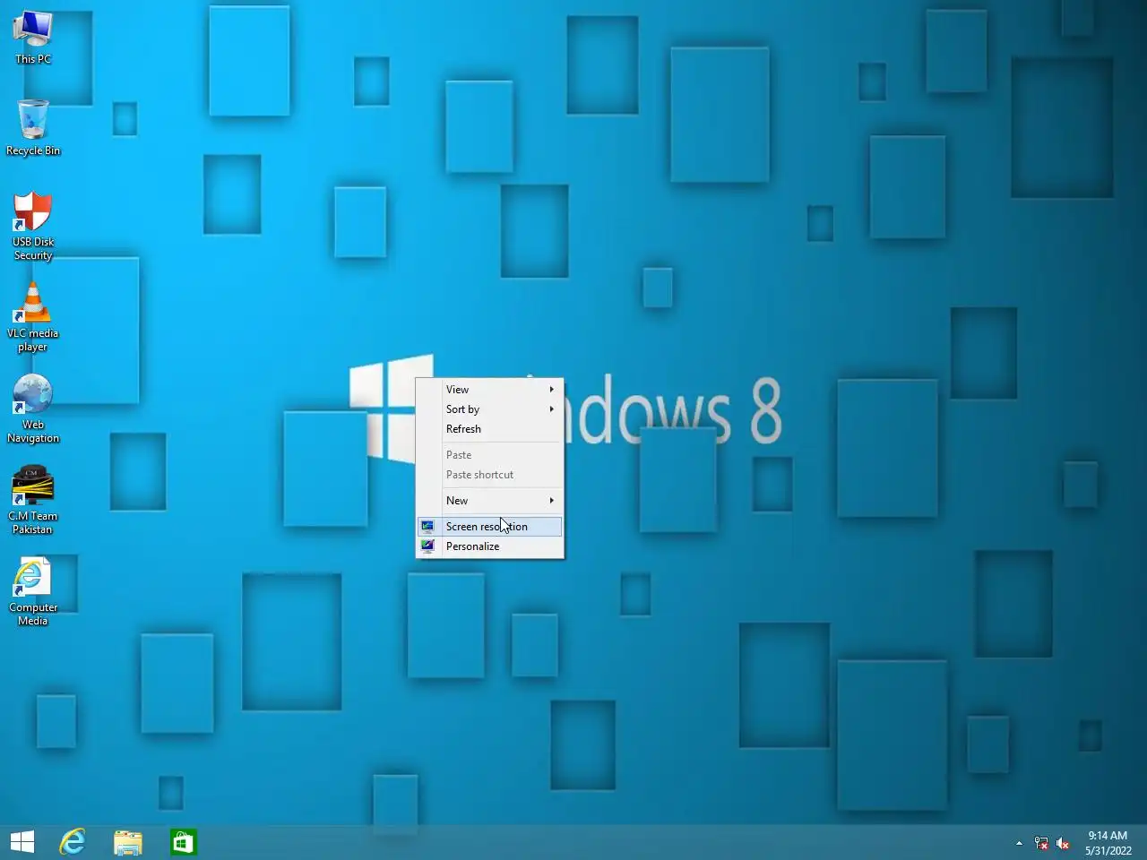Viewport: 1147px width, 860px height.
Task: Open File Explorer from the taskbar
Action: [128, 842]
